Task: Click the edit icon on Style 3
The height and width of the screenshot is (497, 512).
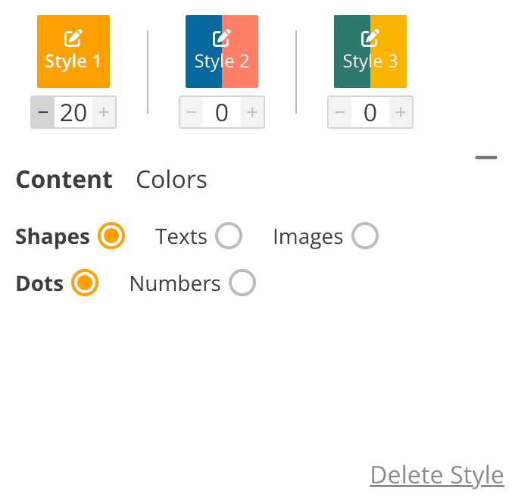Action: (370, 37)
